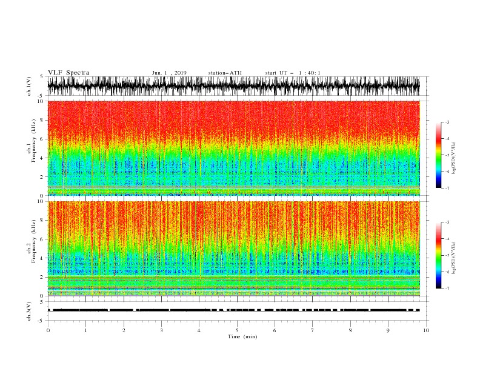480x371 pixels.
Task: Click the "Time (min)" axis label
Action: click(242, 336)
